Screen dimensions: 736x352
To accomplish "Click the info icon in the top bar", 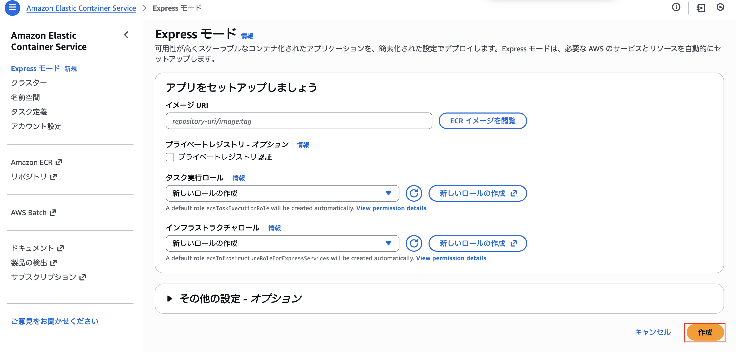I will pyautogui.click(x=677, y=8).
